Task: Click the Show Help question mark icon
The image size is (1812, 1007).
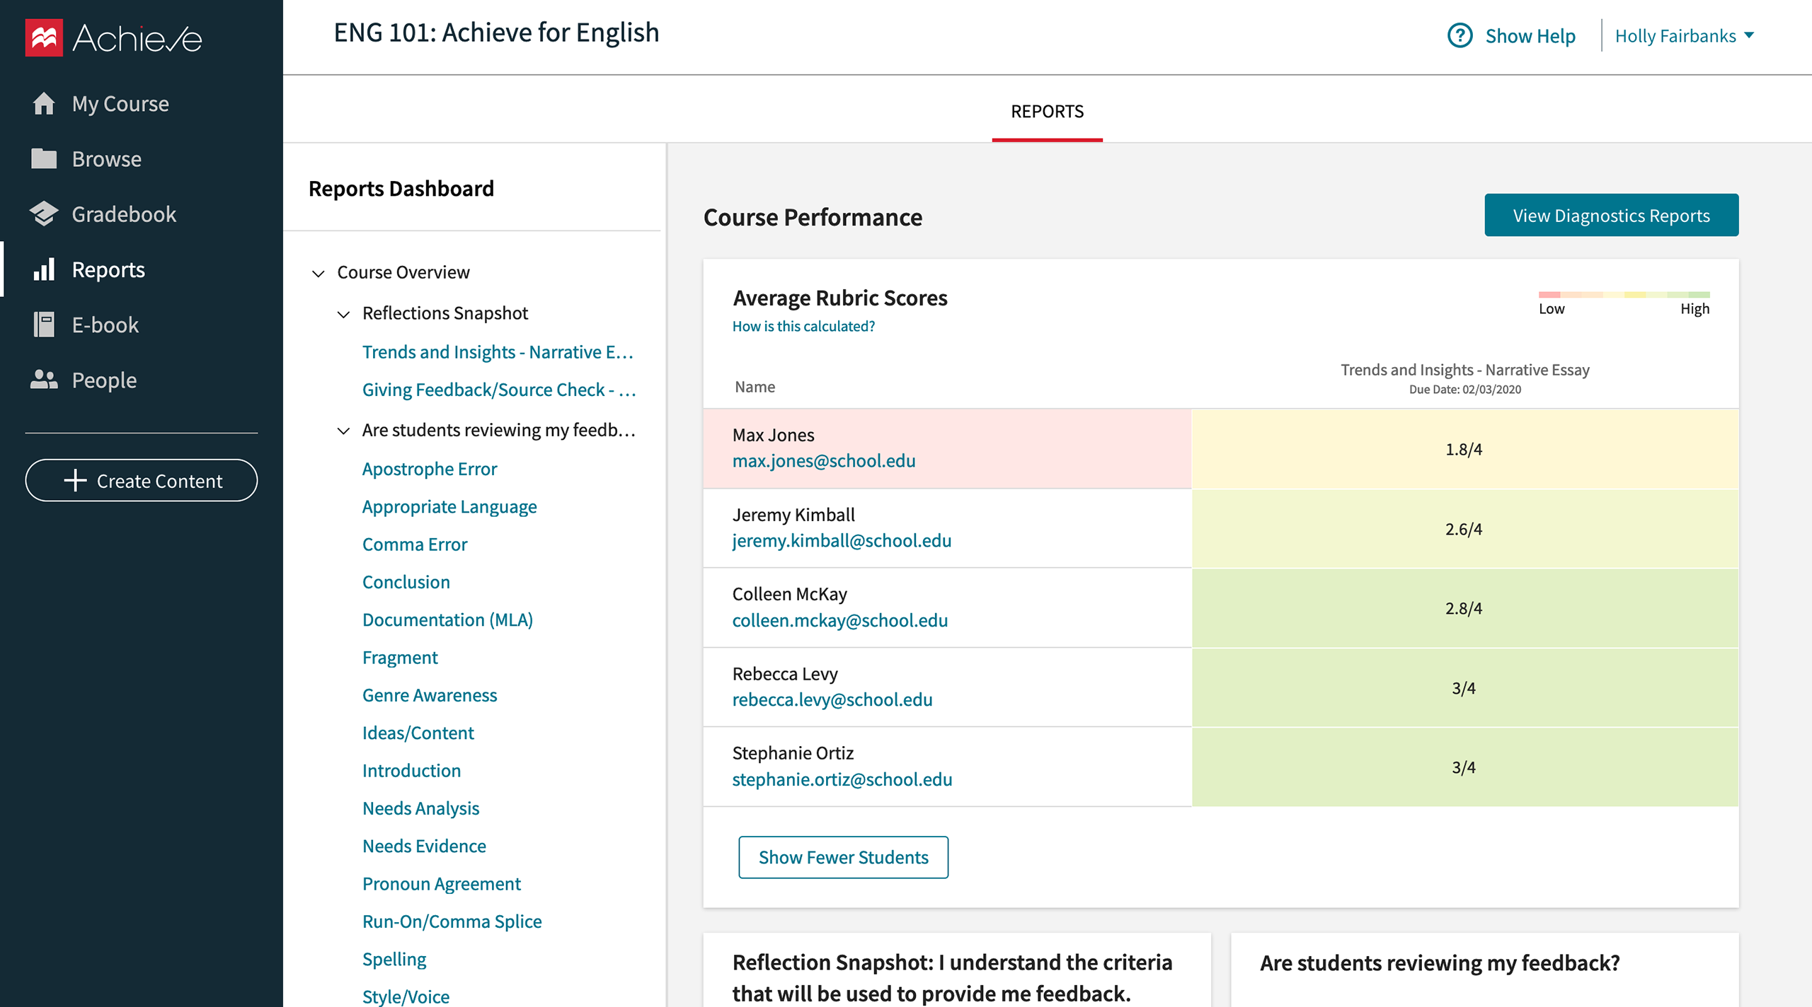Action: coord(1460,35)
